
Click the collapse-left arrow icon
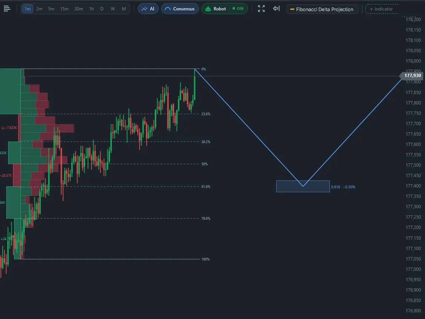coord(276,9)
